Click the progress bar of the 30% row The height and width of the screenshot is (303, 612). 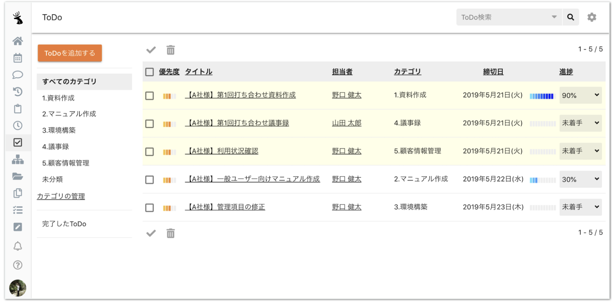point(543,180)
